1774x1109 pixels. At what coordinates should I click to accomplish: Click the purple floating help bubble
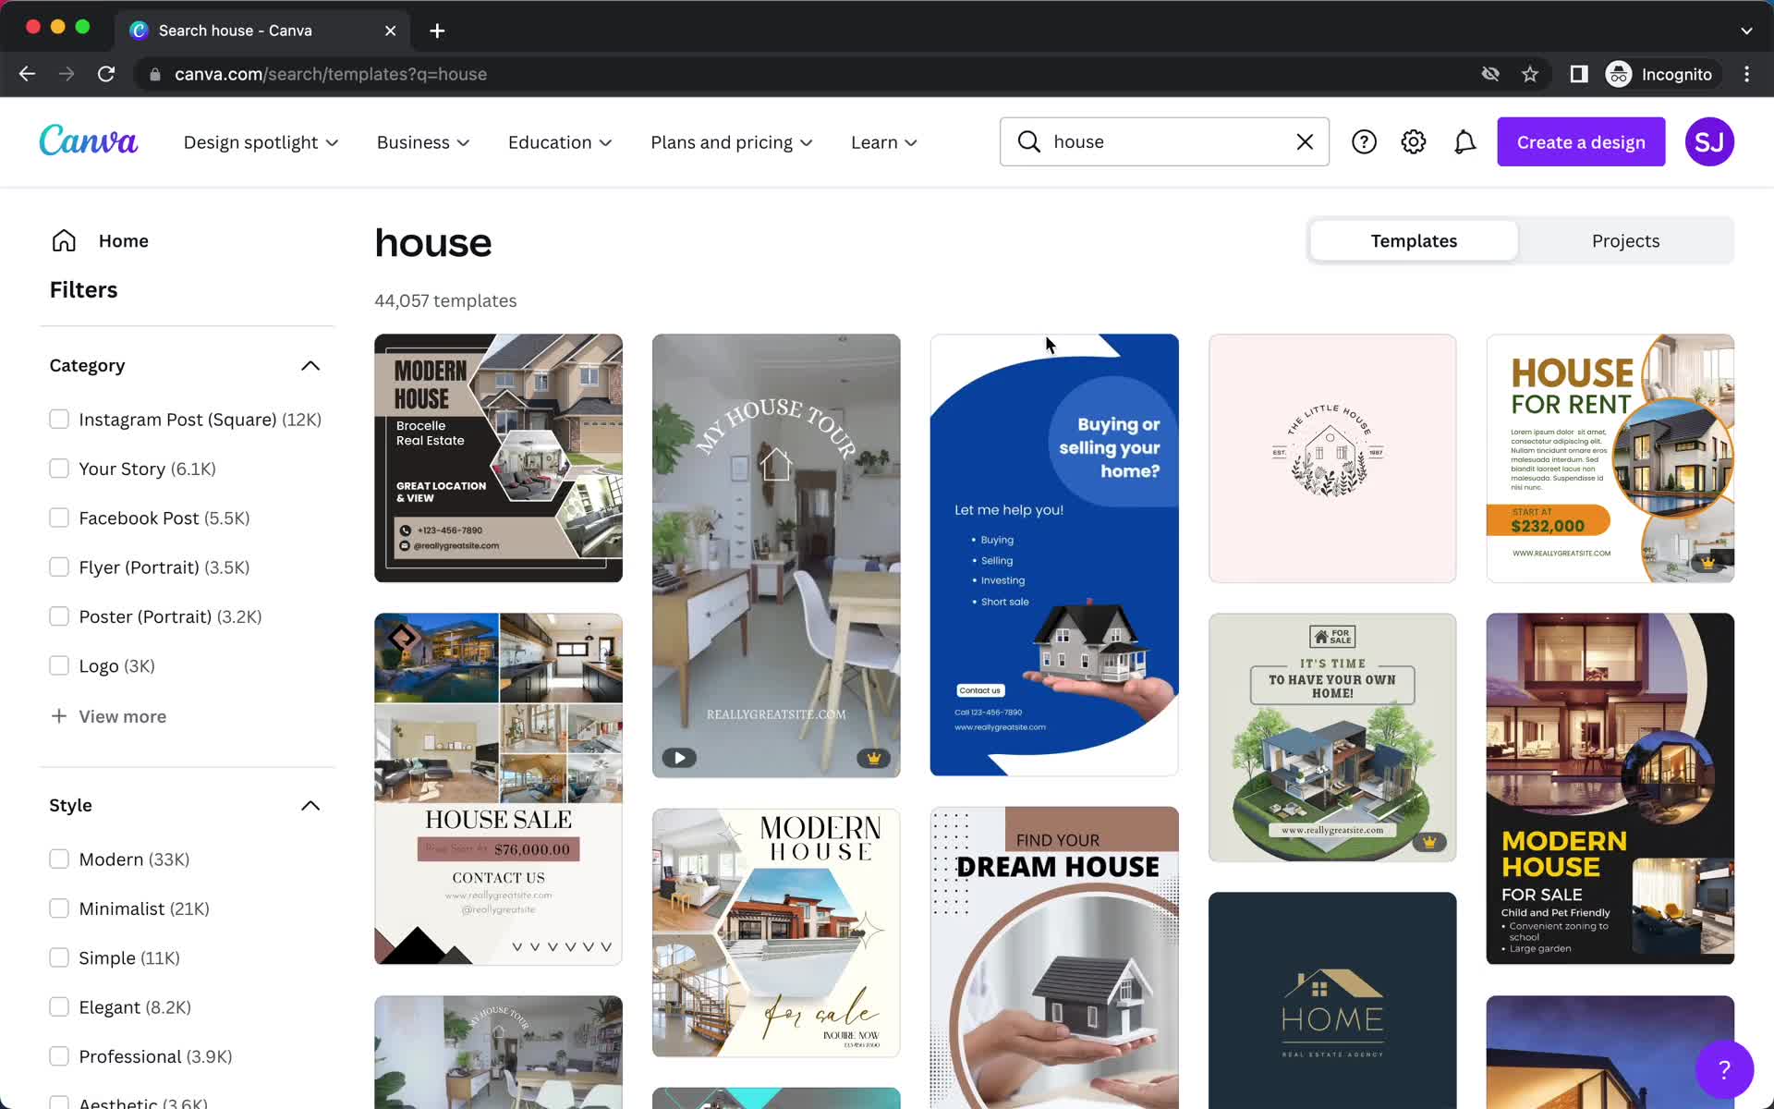[1724, 1070]
